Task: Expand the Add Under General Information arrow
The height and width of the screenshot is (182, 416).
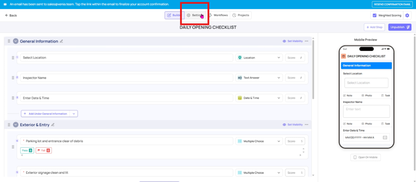Action: coord(74,114)
